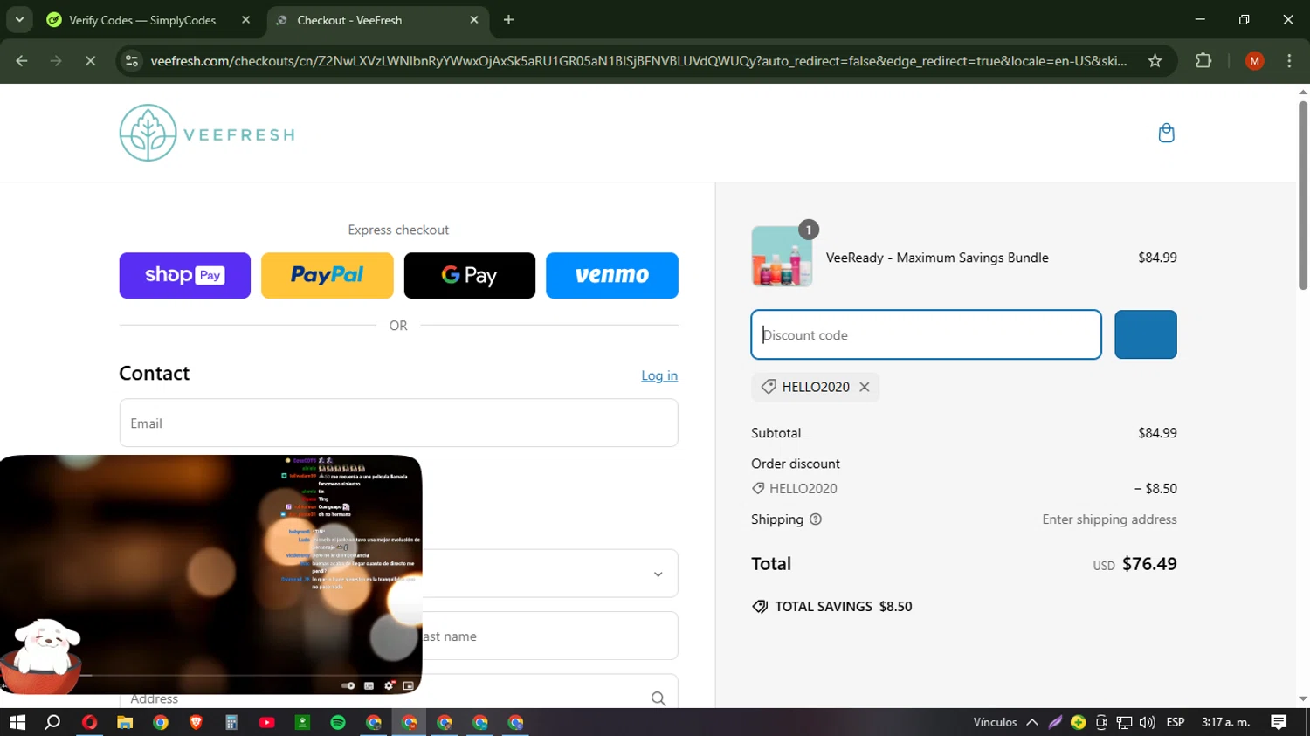Viewport: 1310px width, 736px height.
Task: Open settings gear in floating video
Action: (x=390, y=685)
